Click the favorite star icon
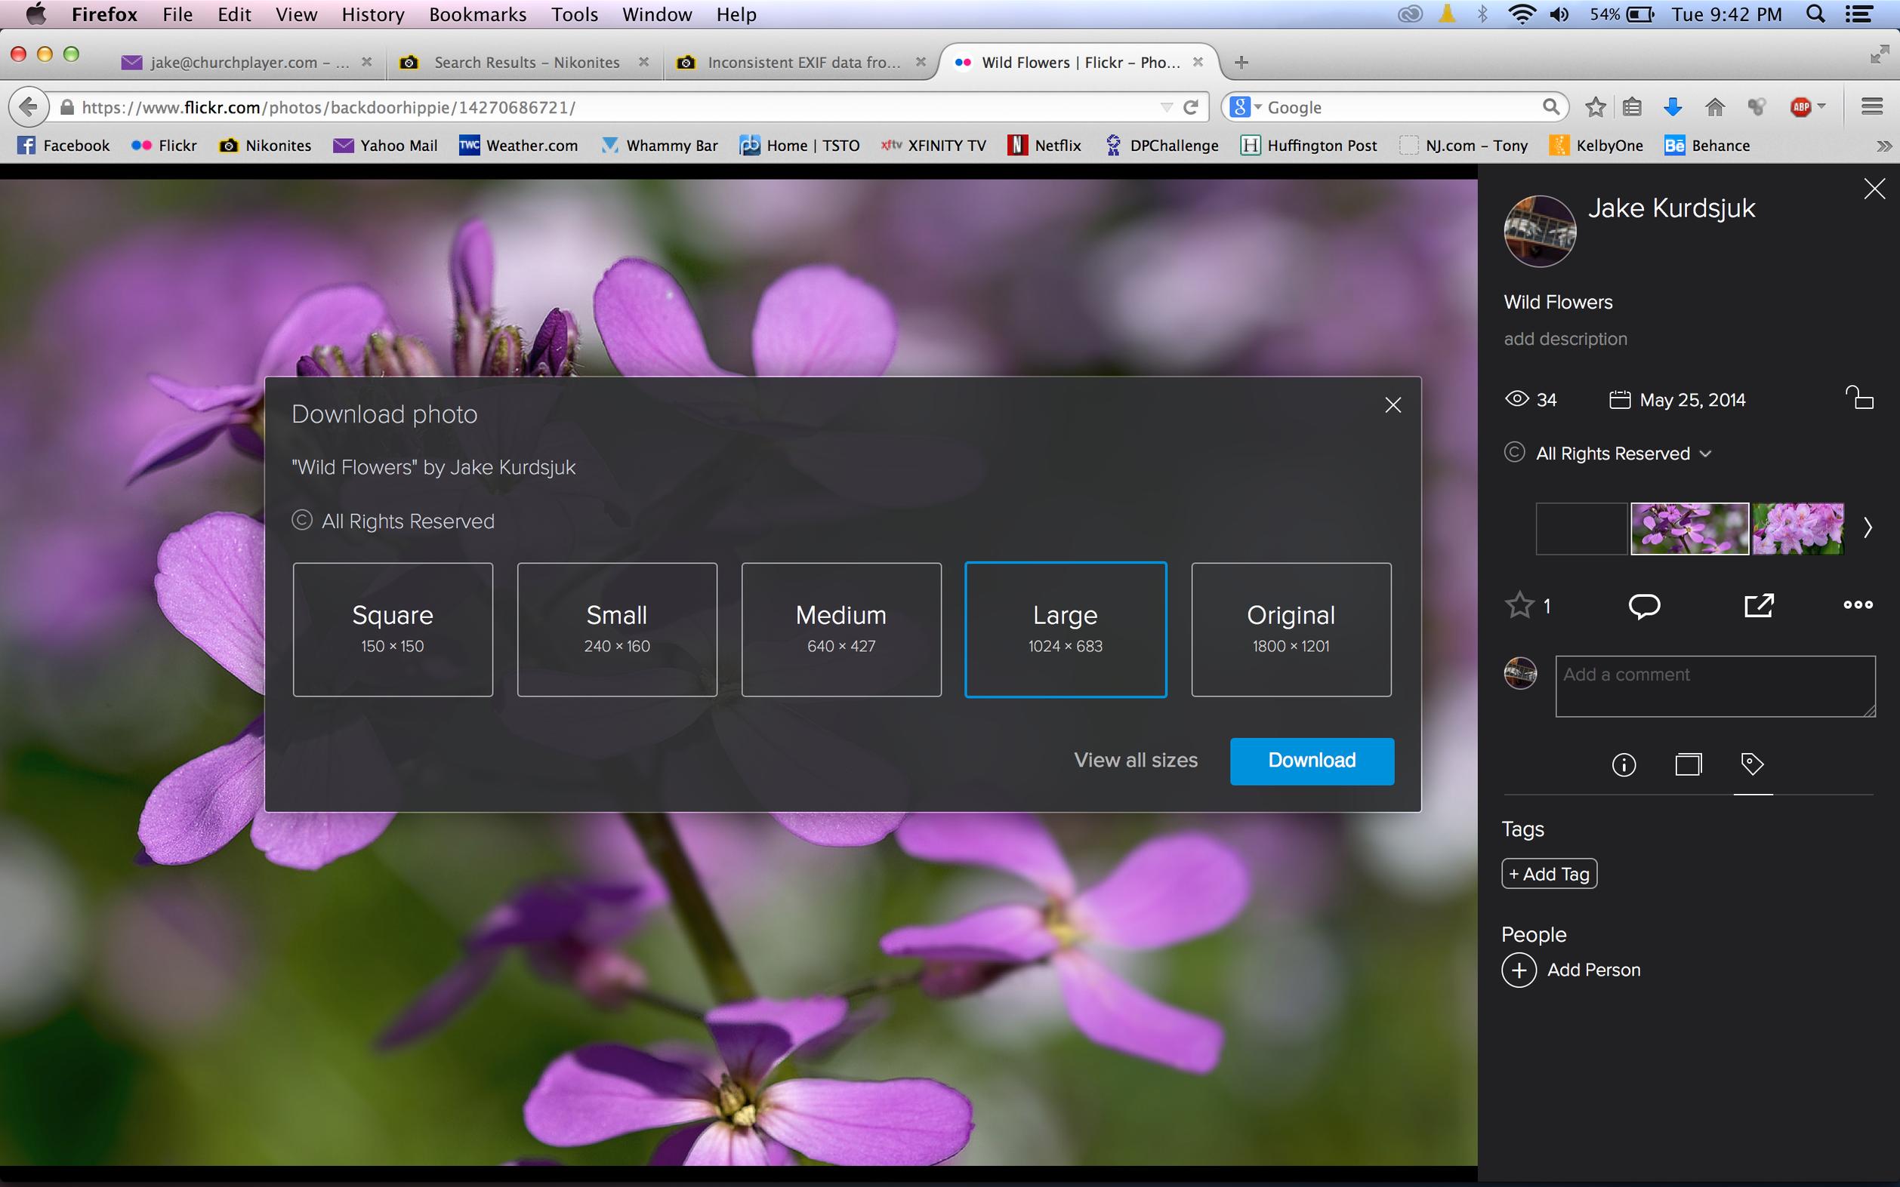 pyautogui.click(x=1519, y=605)
